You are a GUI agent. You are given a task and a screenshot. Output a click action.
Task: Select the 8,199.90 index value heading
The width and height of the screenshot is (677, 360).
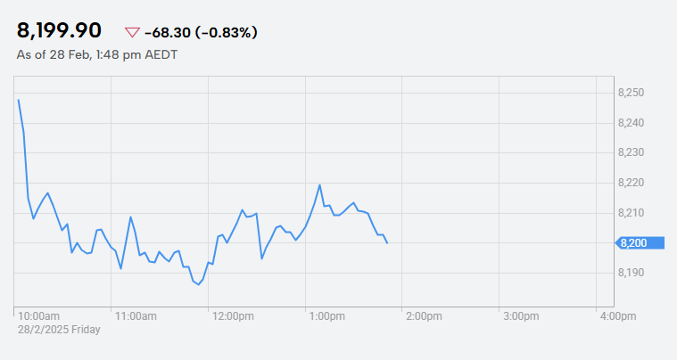(59, 31)
